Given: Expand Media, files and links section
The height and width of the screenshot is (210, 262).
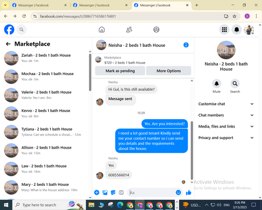Looking at the screenshot, I should (226, 127).
